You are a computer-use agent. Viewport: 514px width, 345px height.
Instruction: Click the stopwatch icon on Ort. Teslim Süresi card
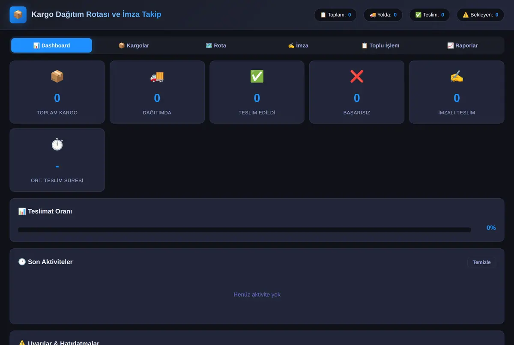[57, 144]
